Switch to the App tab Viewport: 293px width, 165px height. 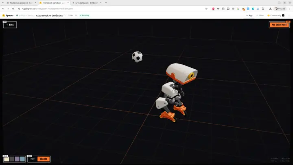tap(249, 15)
